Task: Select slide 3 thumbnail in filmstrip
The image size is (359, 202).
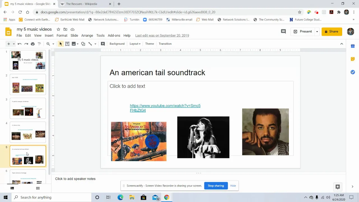Action: [x=28, y=108]
